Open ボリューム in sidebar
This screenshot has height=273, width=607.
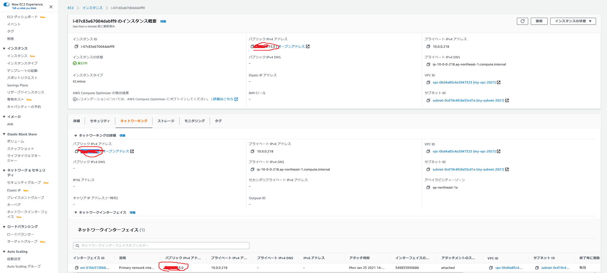coord(16,141)
